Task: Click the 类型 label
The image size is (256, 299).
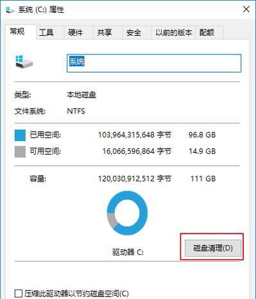Action: (x=22, y=95)
